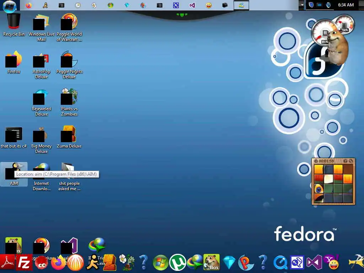Click the bird-eye tile in picture puzzle
Screen dimensions: 364x273
pyautogui.click(x=319, y=188)
